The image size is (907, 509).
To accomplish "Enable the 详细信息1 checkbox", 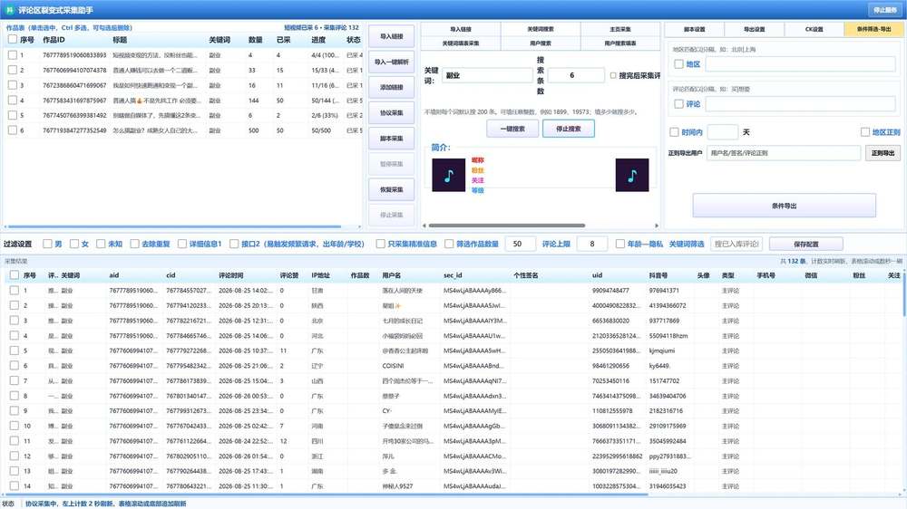I will tap(182, 244).
